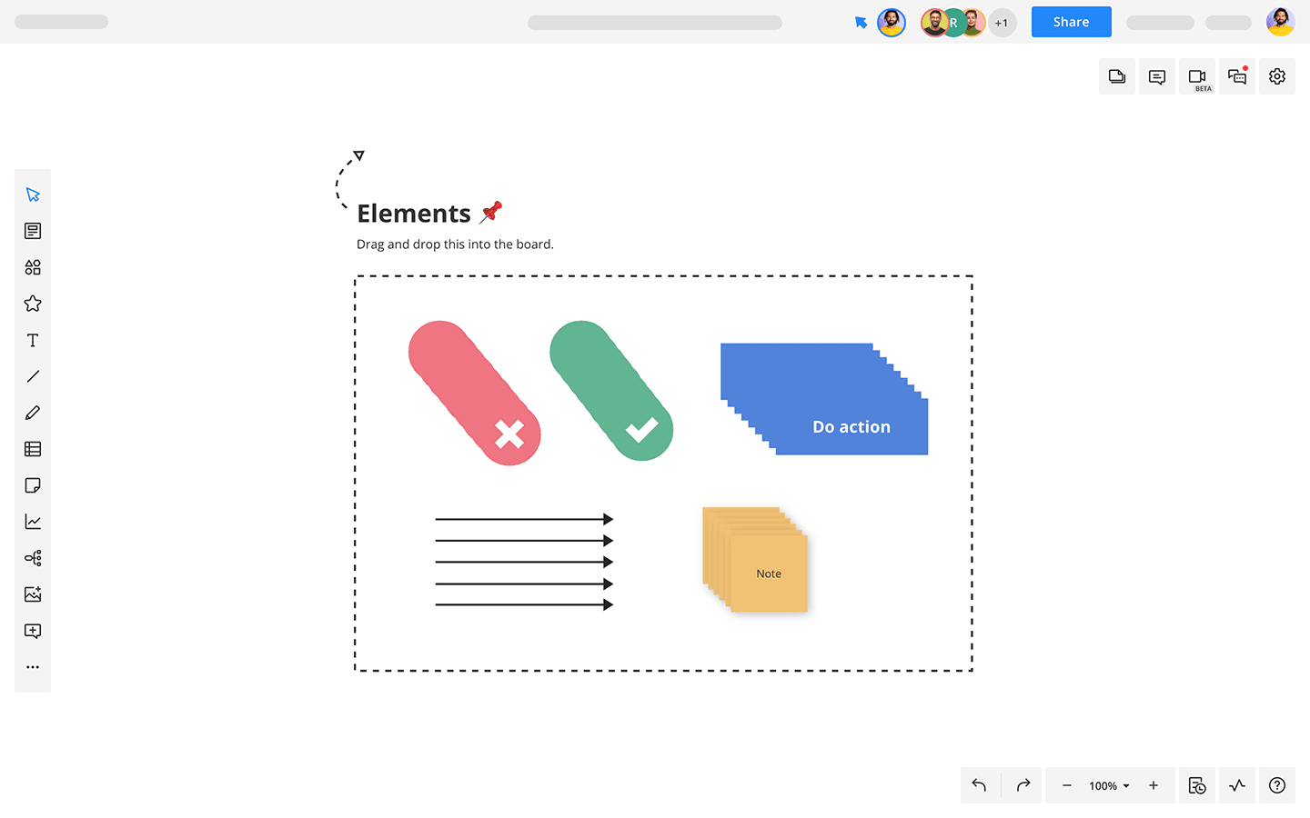Viewport: 1310px width, 818px height.
Task: Zoom in with plus button
Action: tap(1154, 785)
